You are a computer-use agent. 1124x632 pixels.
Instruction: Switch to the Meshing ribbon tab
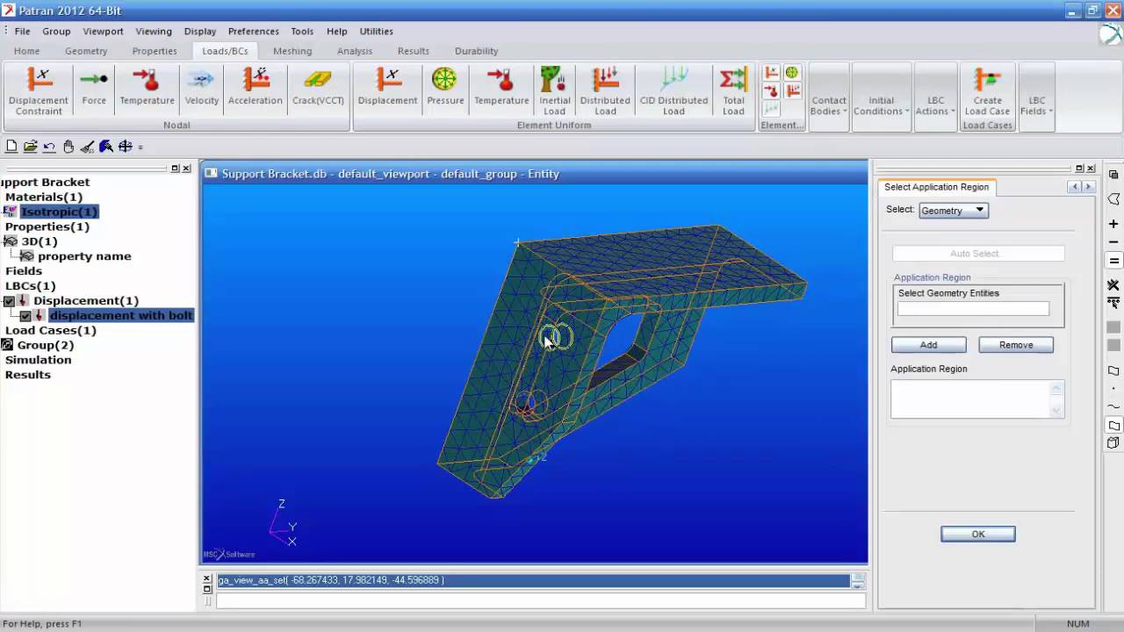(x=292, y=51)
